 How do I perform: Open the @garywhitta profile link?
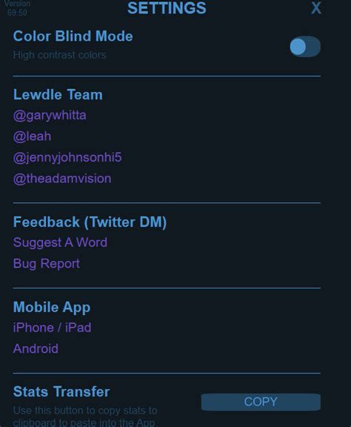point(50,116)
